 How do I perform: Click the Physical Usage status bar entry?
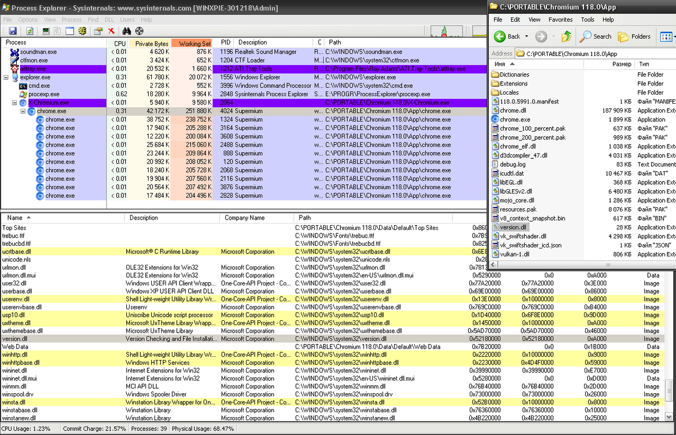pyautogui.click(x=203, y=428)
